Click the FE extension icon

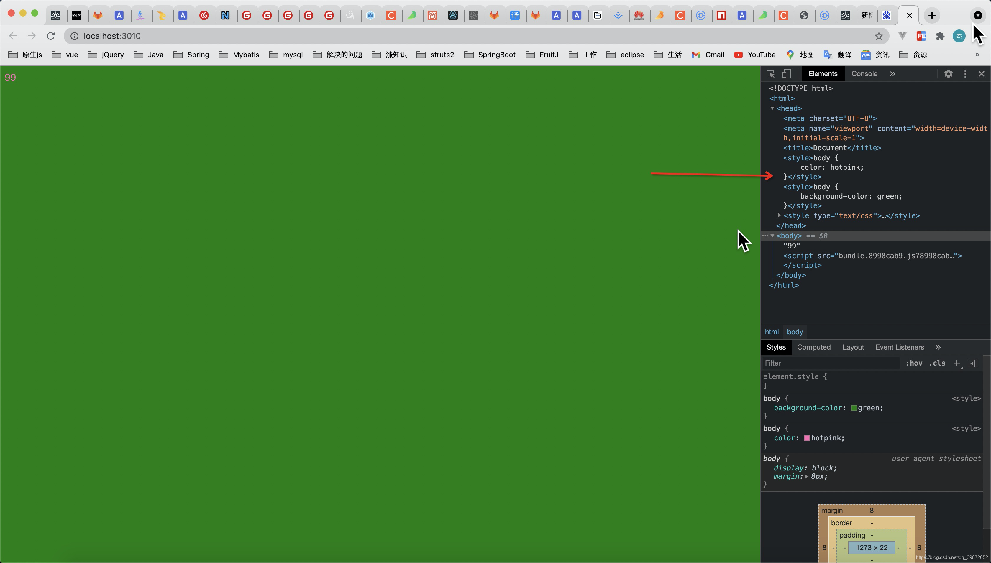click(921, 36)
